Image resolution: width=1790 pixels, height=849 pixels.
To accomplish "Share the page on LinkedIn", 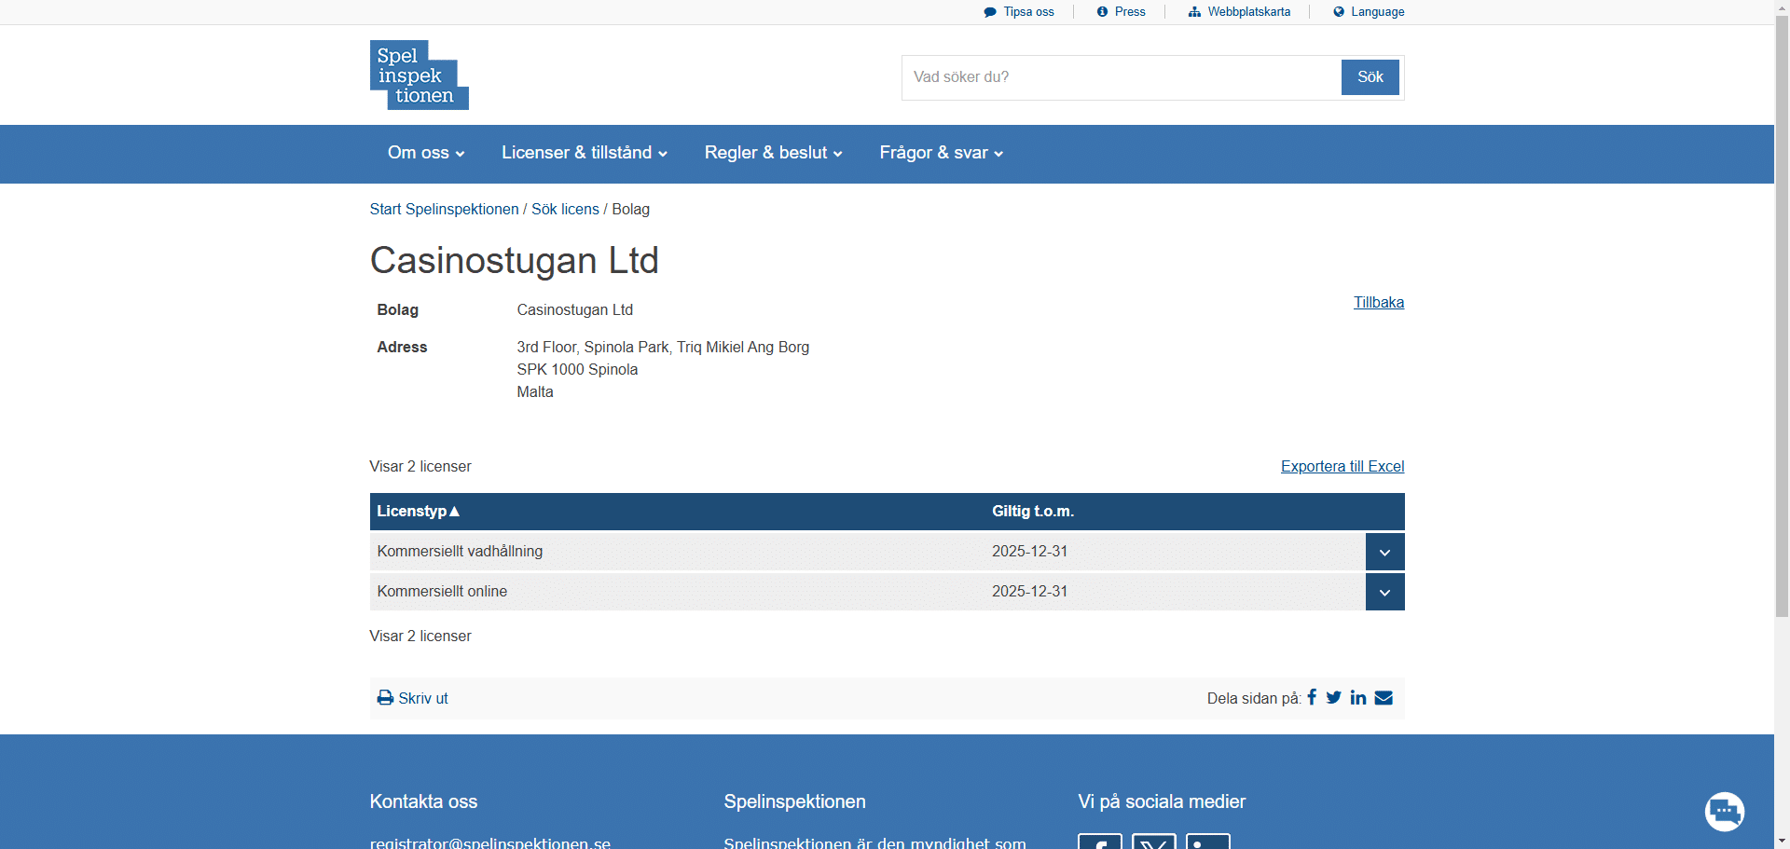I will pyautogui.click(x=1358, y=697).
